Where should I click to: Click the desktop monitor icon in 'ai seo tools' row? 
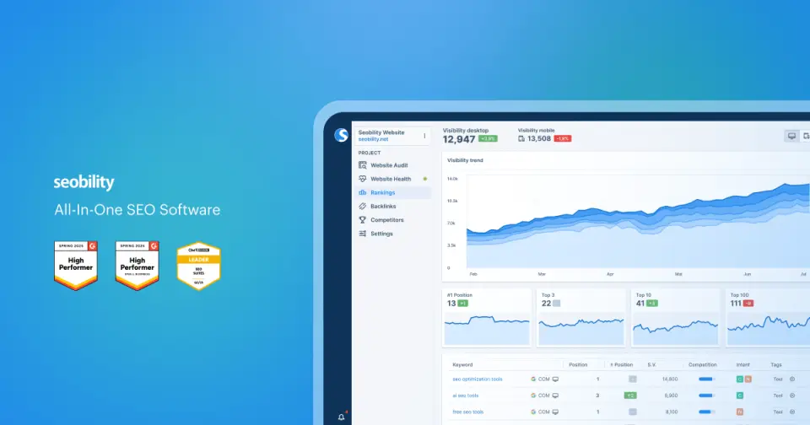pyautogui.click(x=555, y=395)
